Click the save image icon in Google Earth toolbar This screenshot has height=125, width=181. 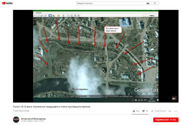(x=75, y=16)
